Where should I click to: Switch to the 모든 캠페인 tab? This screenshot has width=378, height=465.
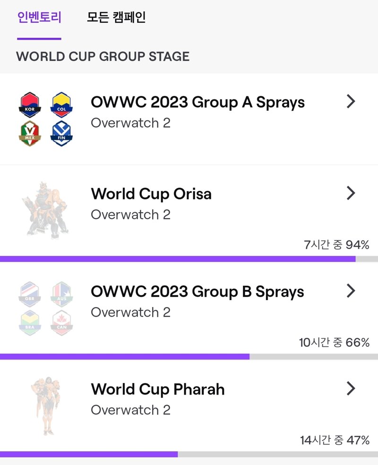click(x=116, y=17)
